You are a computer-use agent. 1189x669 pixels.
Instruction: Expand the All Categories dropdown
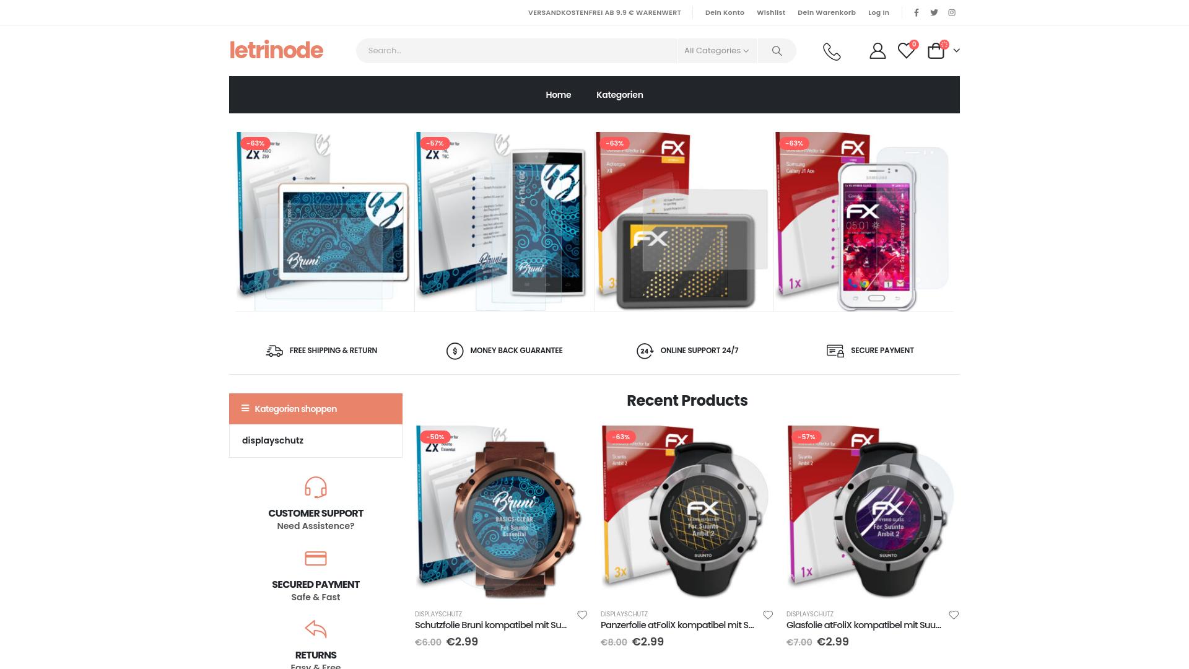click(716, 51)
